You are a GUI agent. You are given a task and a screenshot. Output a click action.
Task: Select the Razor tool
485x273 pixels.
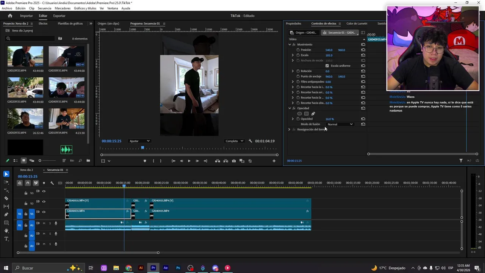click(x=6, y=198)
